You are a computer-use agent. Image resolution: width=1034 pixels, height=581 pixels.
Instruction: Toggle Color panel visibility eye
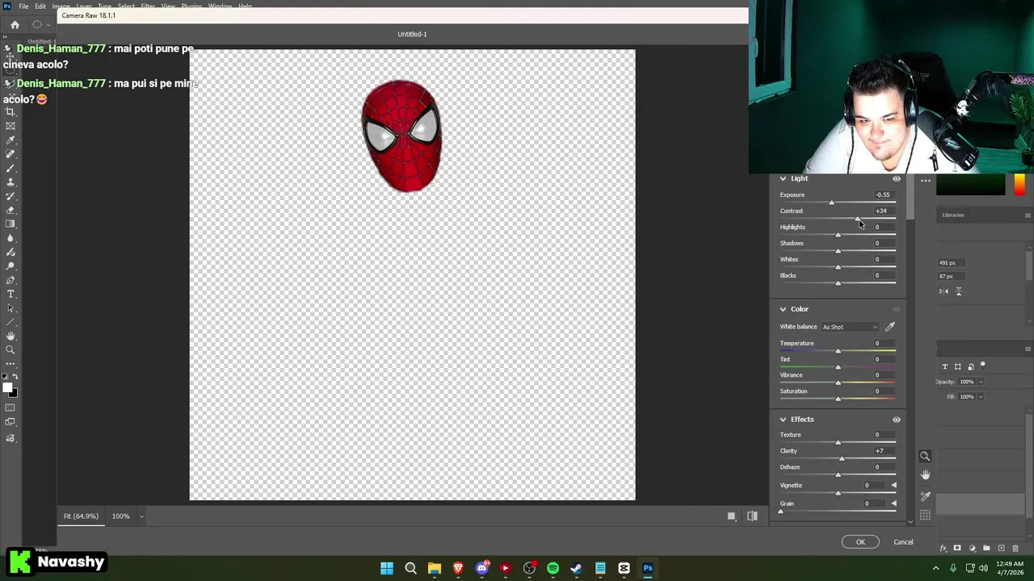click(x=897, y=309)
